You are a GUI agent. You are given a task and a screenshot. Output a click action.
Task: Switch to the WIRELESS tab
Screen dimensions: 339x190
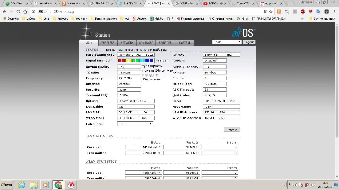tap(108, 43)
